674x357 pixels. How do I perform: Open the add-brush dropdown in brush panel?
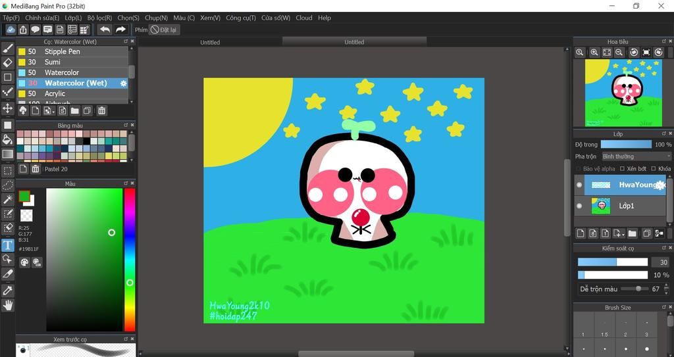49,111
